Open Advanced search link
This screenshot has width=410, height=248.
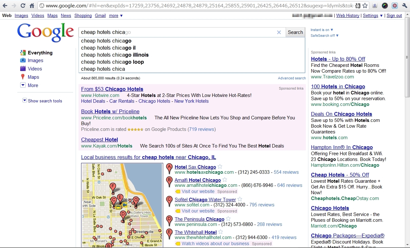tap(292, 78)
